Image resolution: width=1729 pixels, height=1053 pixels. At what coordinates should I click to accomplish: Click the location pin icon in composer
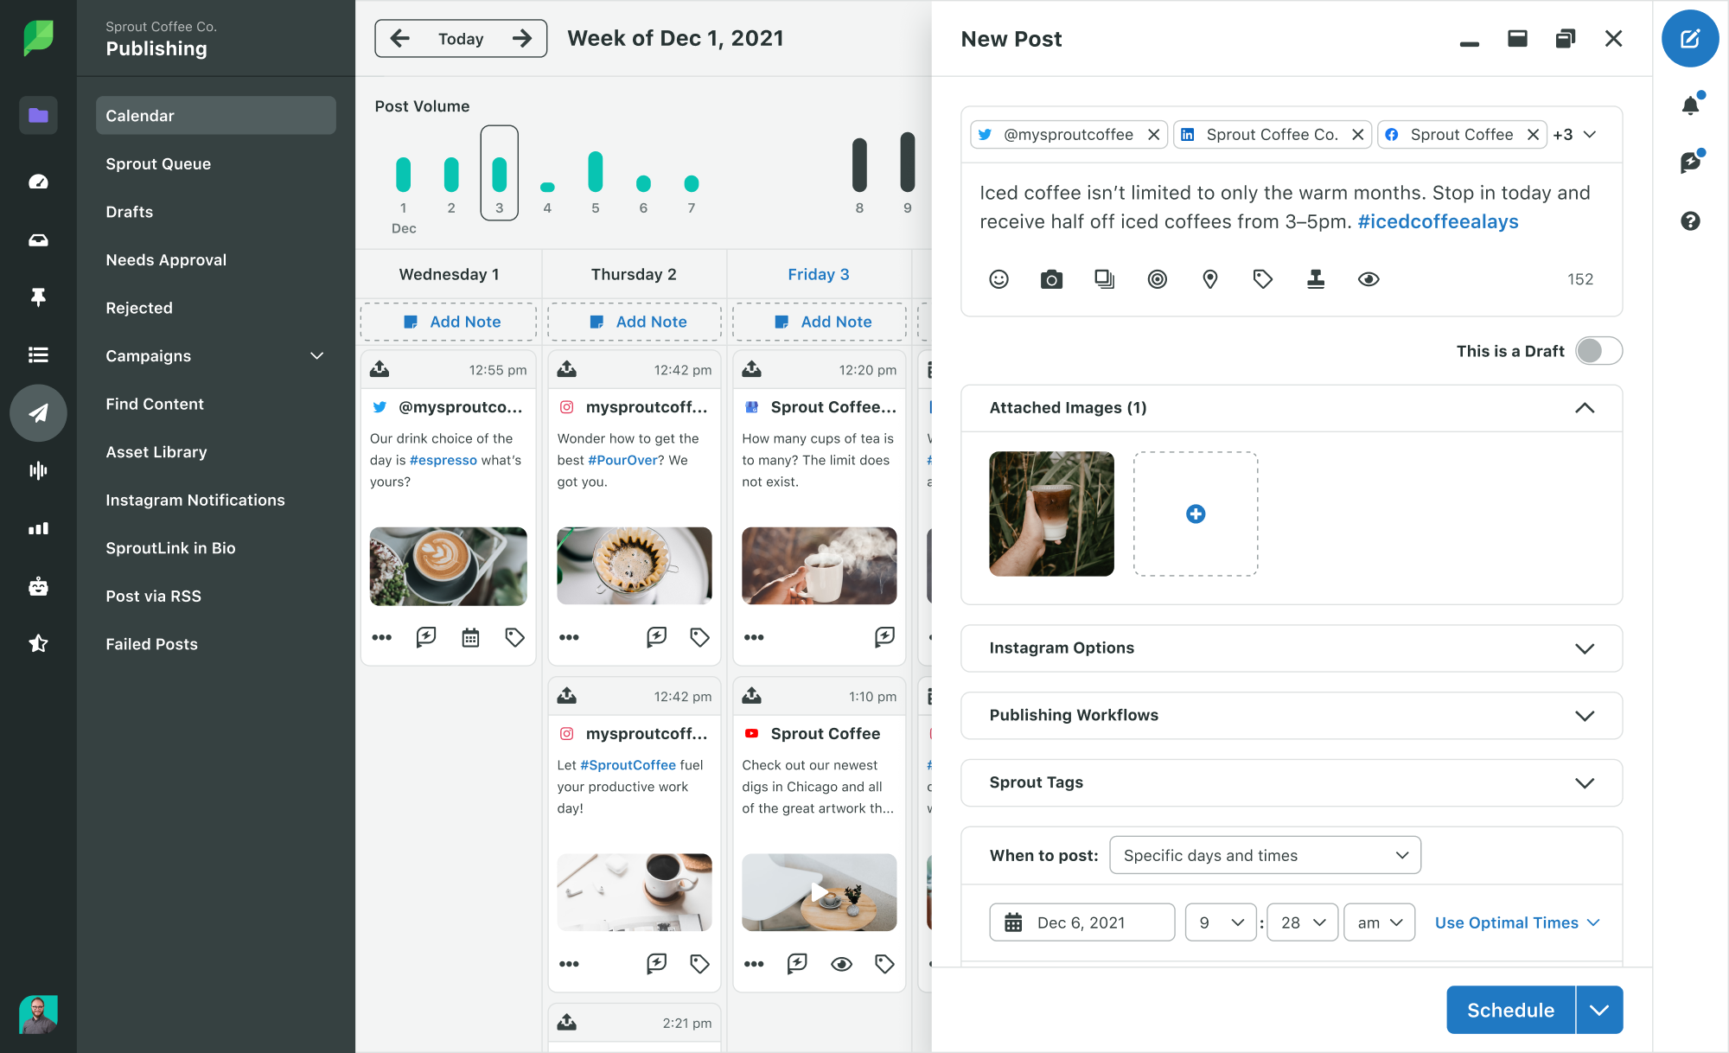(1210, 278)
